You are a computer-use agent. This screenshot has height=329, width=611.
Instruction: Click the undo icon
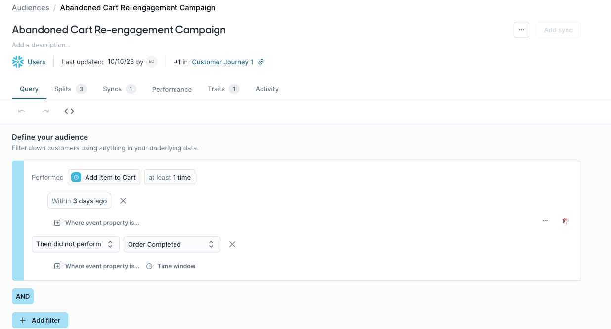(21, 111)
